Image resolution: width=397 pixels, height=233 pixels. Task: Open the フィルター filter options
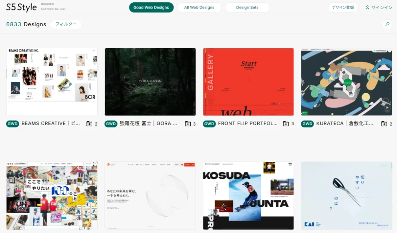66,24
